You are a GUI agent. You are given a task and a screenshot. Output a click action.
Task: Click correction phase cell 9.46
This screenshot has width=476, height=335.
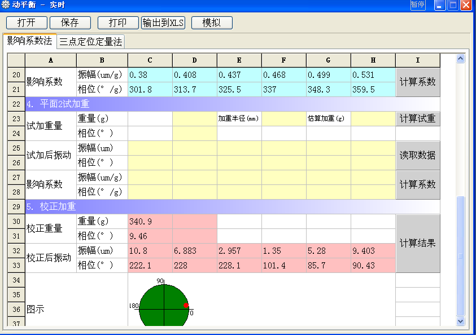150,236
